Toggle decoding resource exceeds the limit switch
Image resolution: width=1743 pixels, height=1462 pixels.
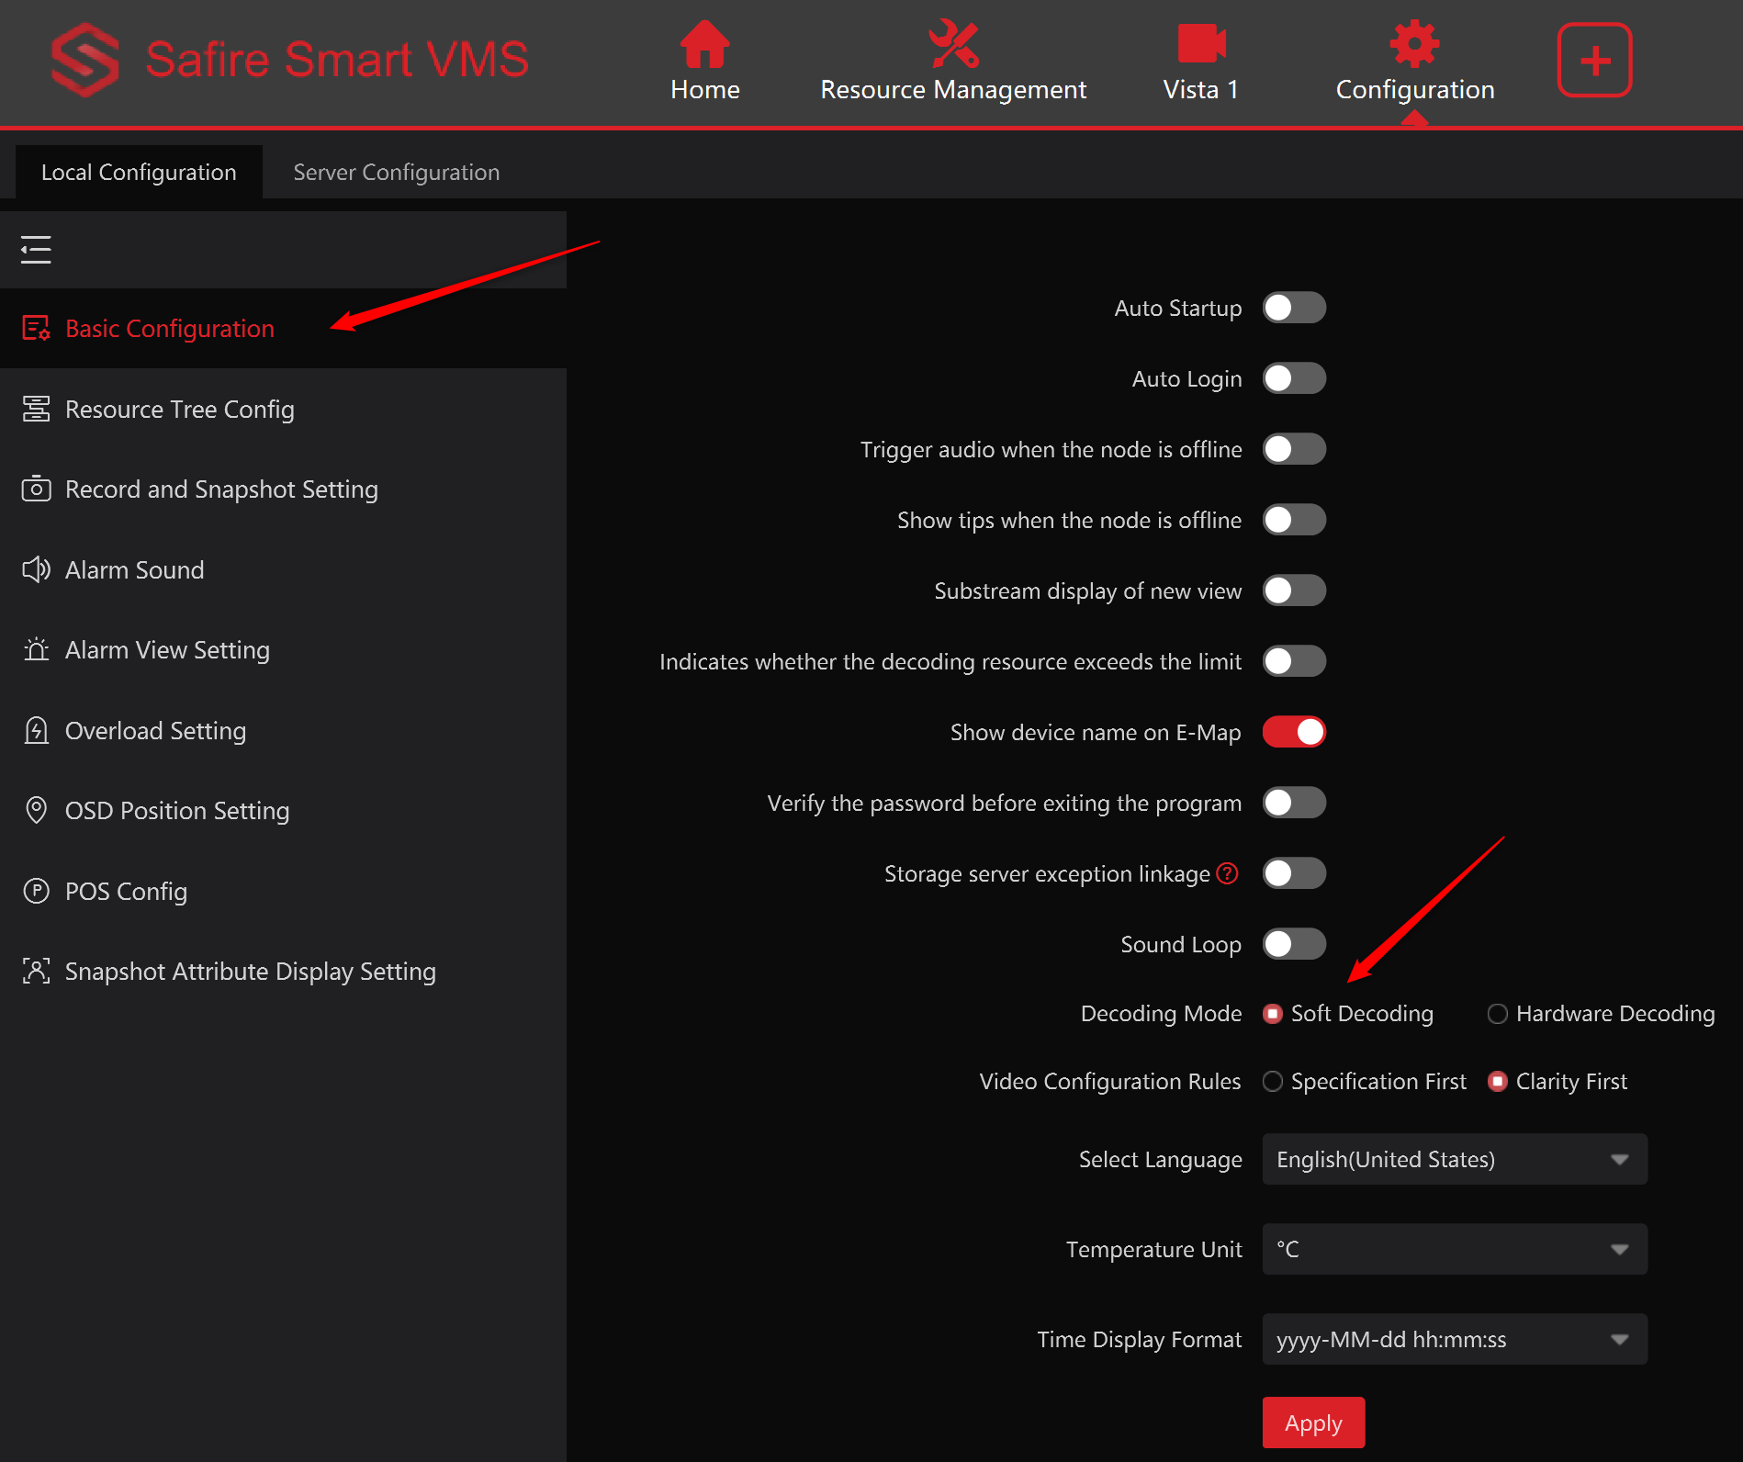coord(1294,661)
